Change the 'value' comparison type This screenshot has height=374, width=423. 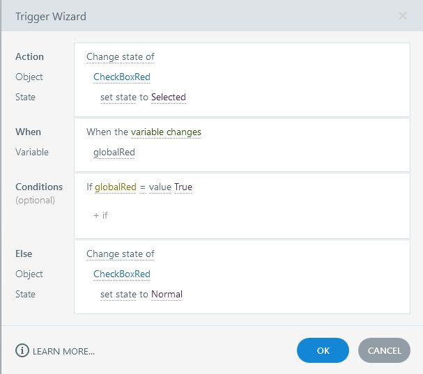pyautogui.click(x=160, y=187)
